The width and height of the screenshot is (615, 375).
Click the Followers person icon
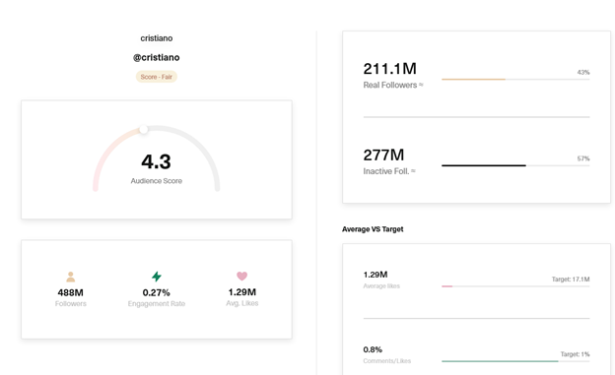[x=71, y=277]
